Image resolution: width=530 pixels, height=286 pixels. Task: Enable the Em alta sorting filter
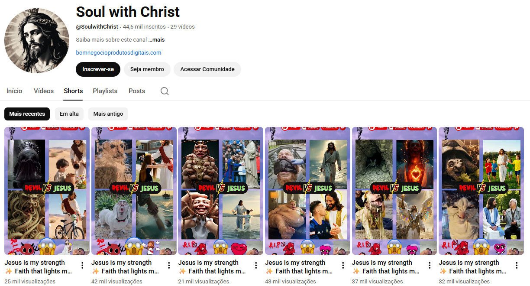click(69, 114)
